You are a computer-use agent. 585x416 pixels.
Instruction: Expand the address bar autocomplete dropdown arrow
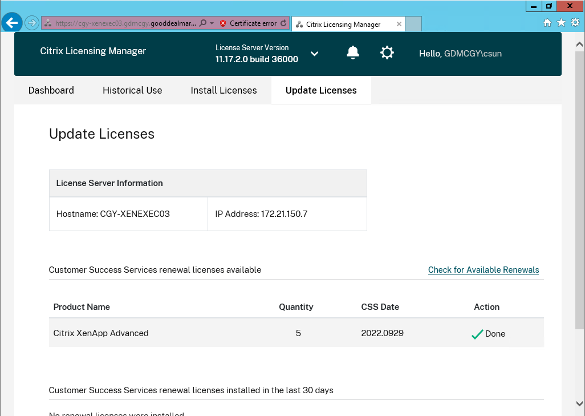pos(212,23)
